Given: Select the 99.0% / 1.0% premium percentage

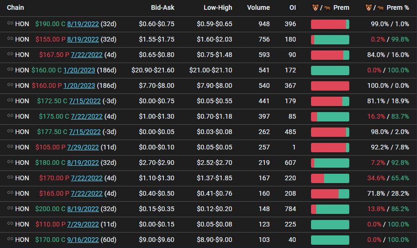Looking at the screenshot, I should [390, 24].
